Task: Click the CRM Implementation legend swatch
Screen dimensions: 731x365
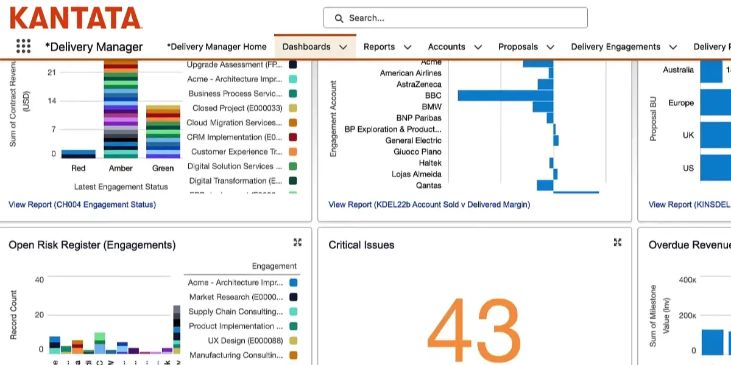Action: pos(292,137)
